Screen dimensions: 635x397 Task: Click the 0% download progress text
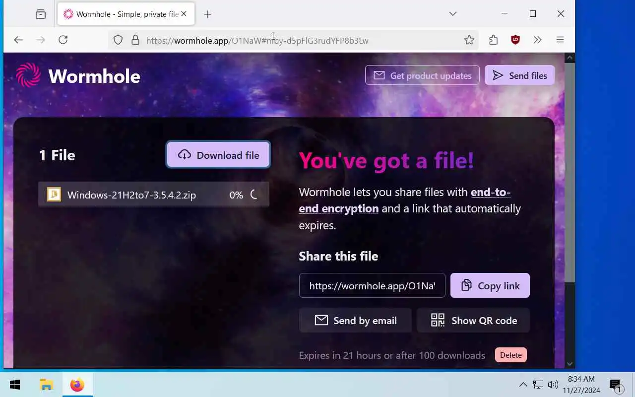[236, 195]
